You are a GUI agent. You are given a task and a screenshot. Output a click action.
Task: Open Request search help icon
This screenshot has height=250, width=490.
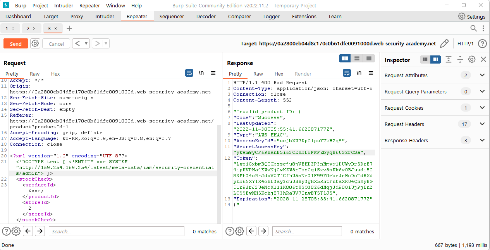pos(6,231)
